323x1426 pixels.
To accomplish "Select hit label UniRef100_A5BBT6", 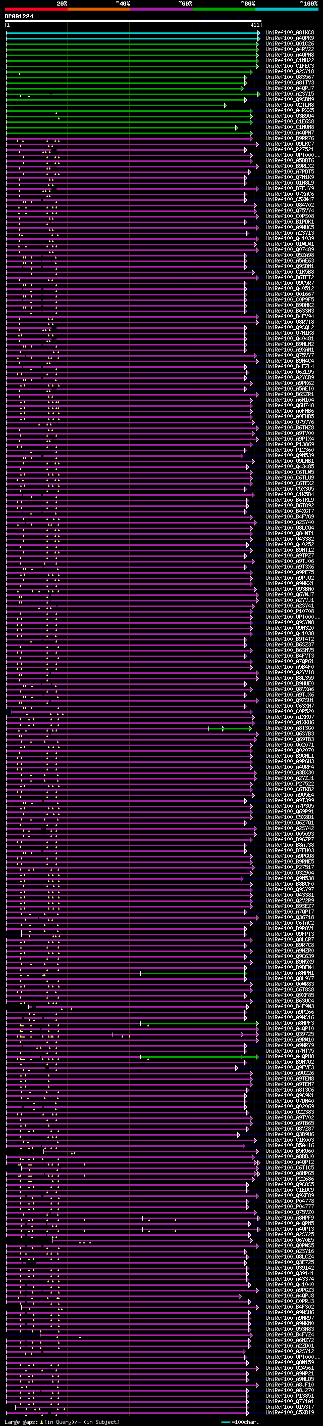I will click(289, 160).
